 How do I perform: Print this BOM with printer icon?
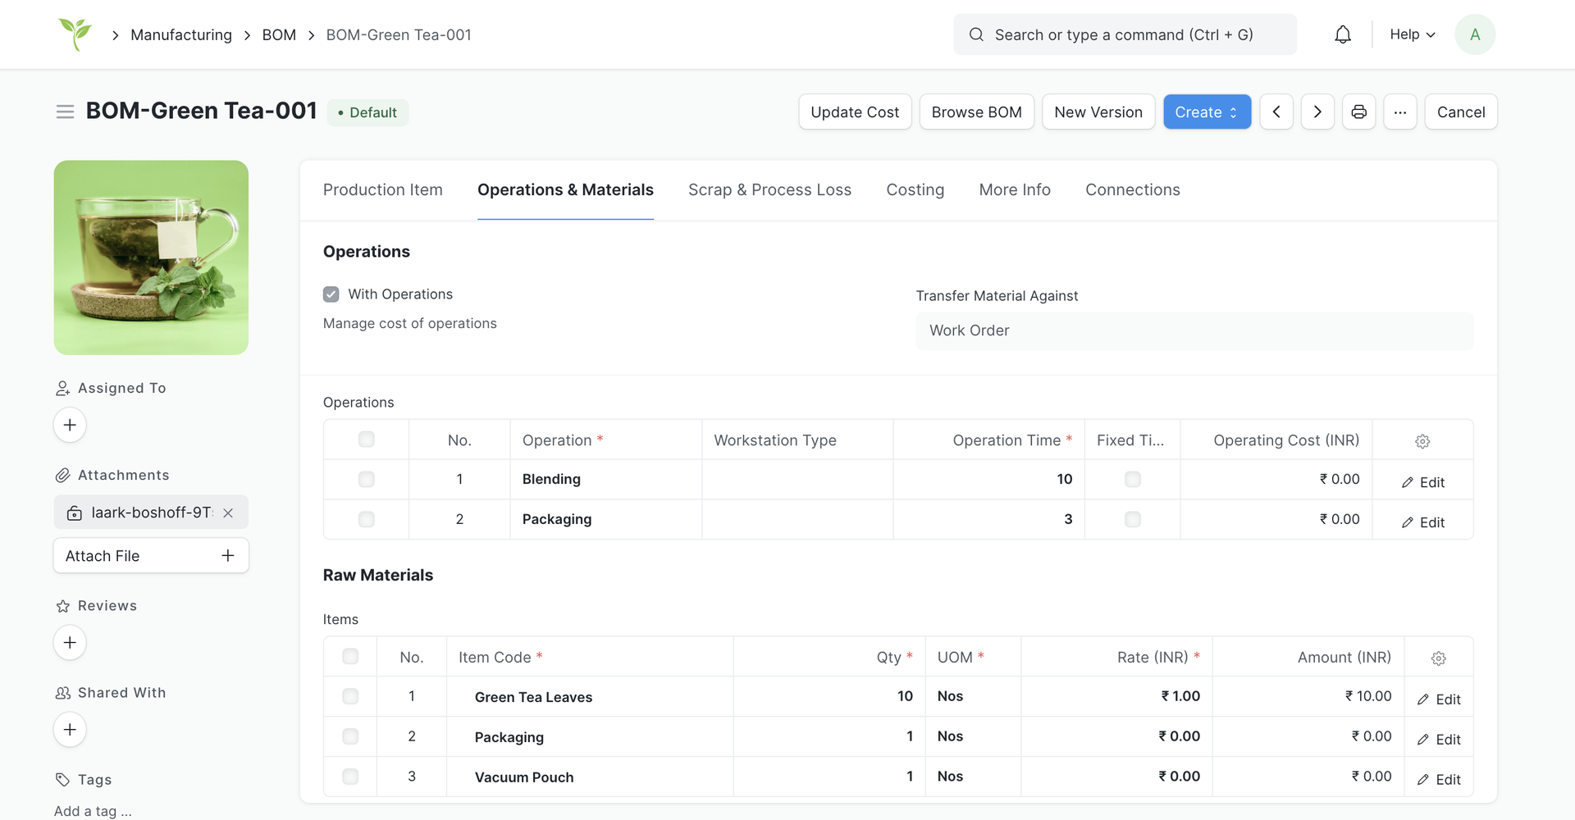pyautogui.click(x=1358, y=112)
